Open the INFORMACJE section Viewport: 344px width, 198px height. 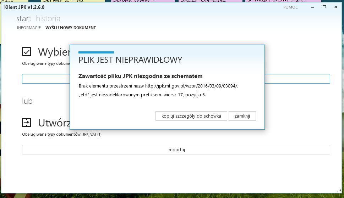coord(29,28)
